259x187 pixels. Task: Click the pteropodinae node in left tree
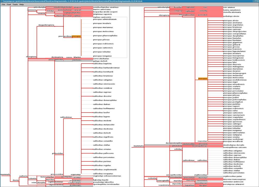[x=65, y=36]
